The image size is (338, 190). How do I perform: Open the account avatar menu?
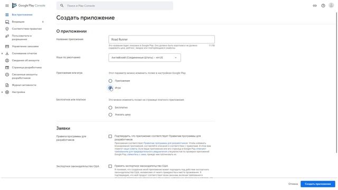(331, 5)
